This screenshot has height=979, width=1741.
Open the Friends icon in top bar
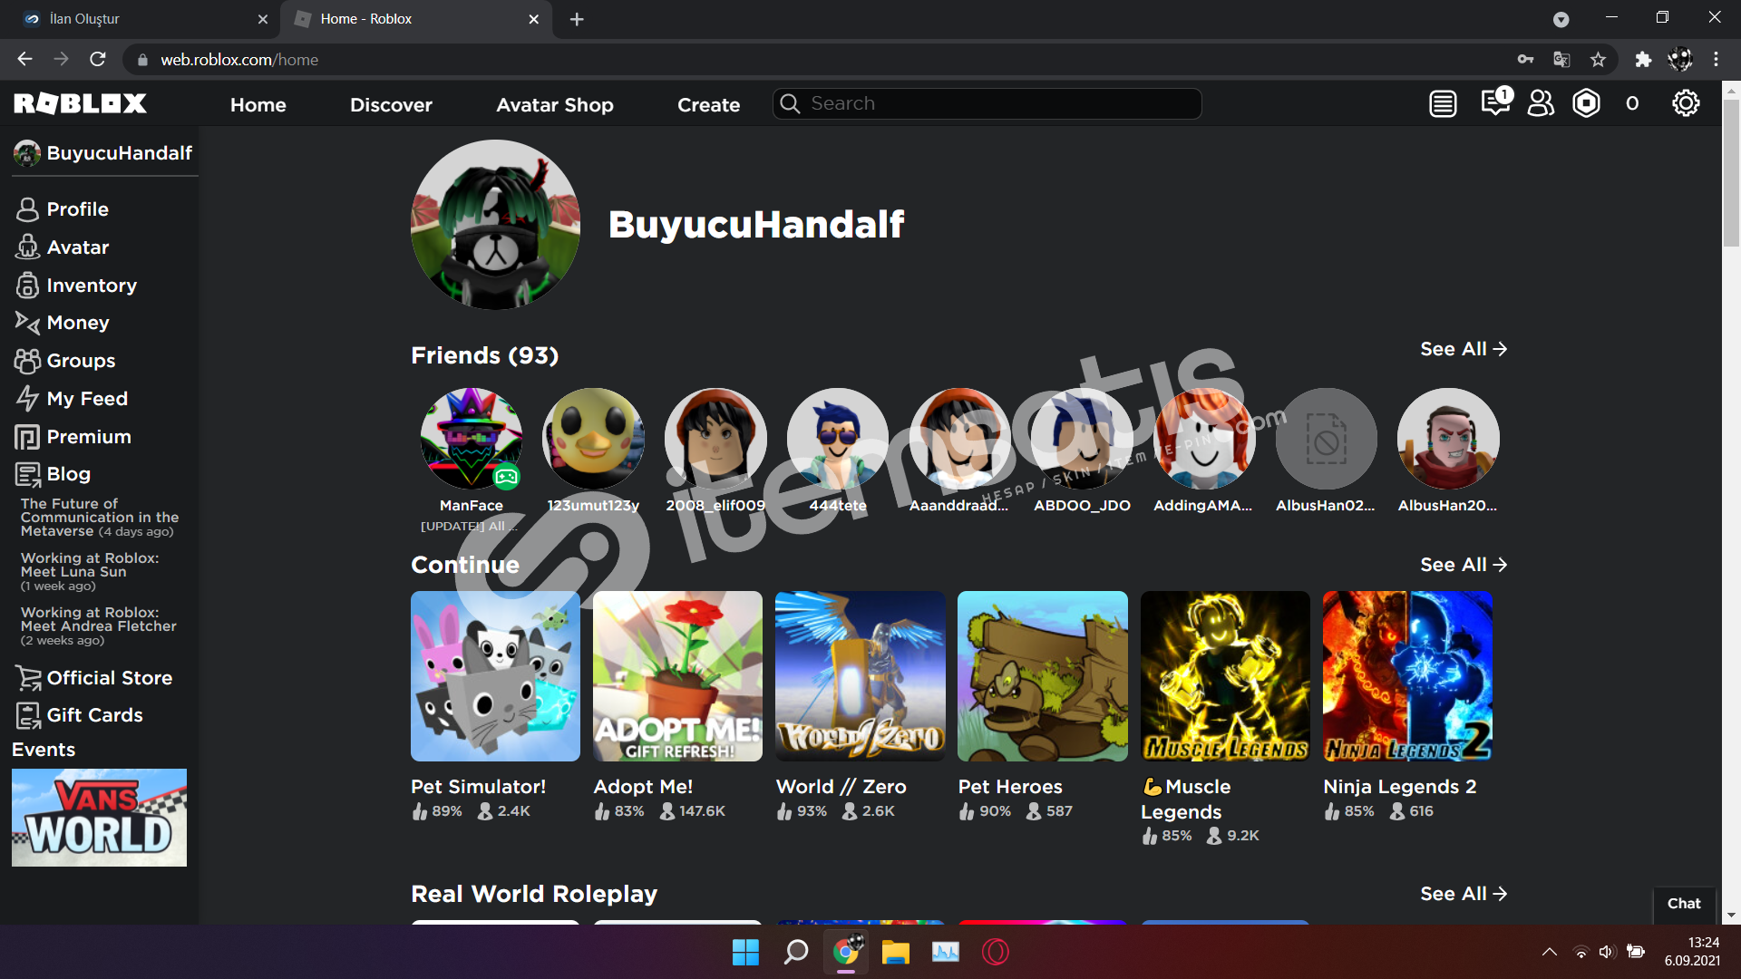1541,104
